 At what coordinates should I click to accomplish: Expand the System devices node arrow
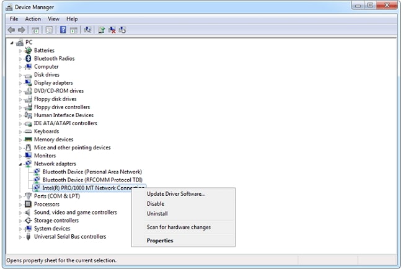click(20, 229)
